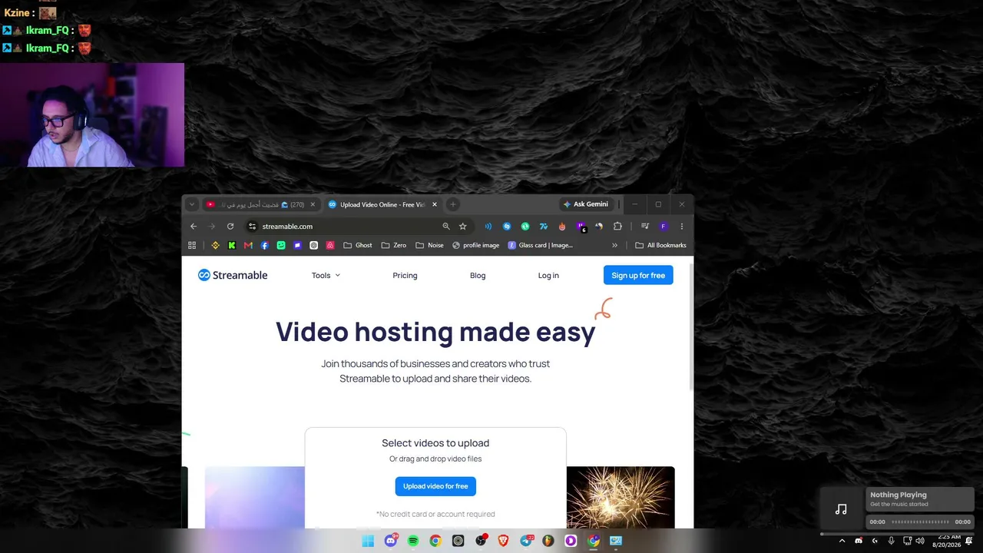
Task: Open the taskbar clock and date
Action: click(x=947, y=541)
